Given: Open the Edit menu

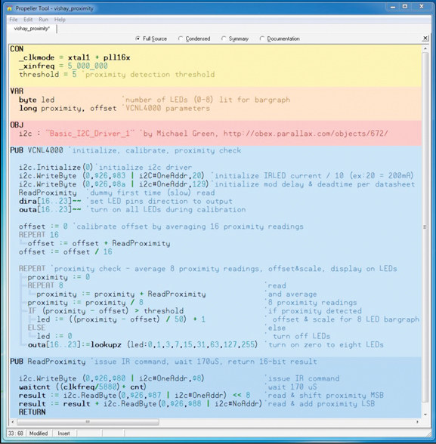Looking at the screenshot, I should (28, 20).
